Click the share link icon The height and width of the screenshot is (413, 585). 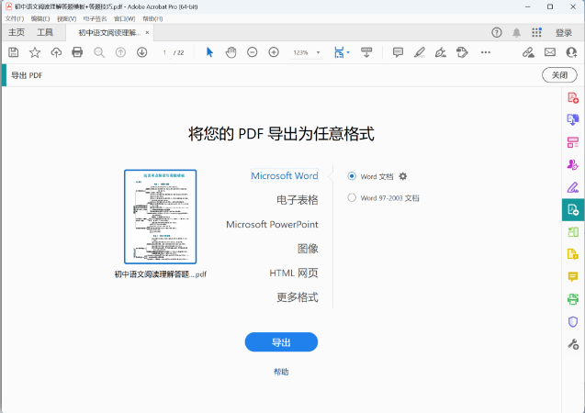(x=528, y=52)
